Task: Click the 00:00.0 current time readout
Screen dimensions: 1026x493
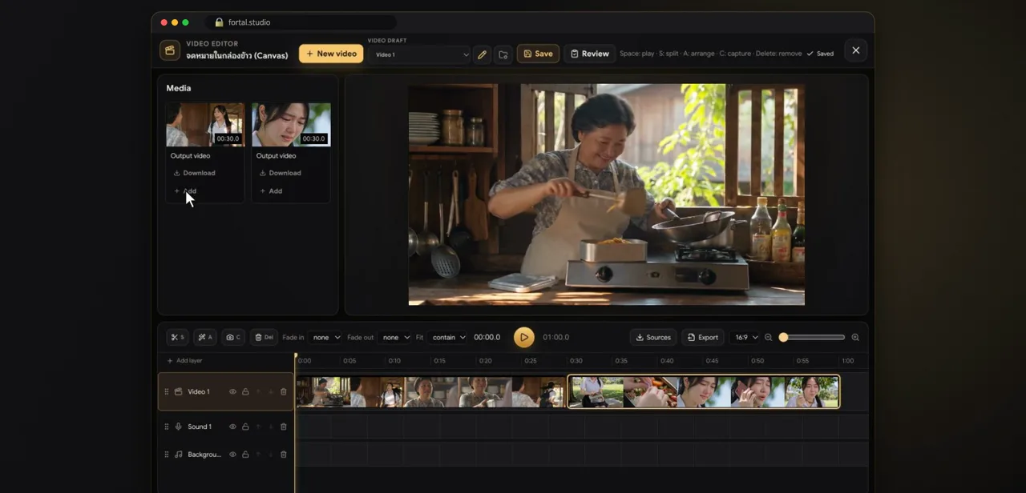Action: (x=487, y=338)
